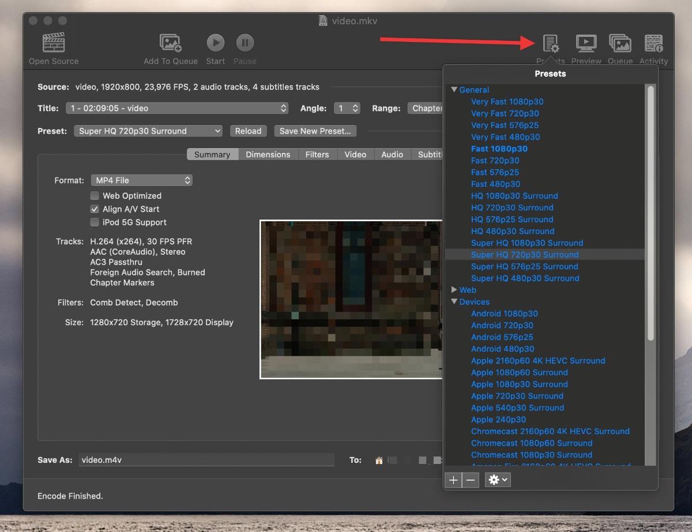
Task: Select the Super HQ 576p25 Surround preset
Action: [x=525, y=266]
